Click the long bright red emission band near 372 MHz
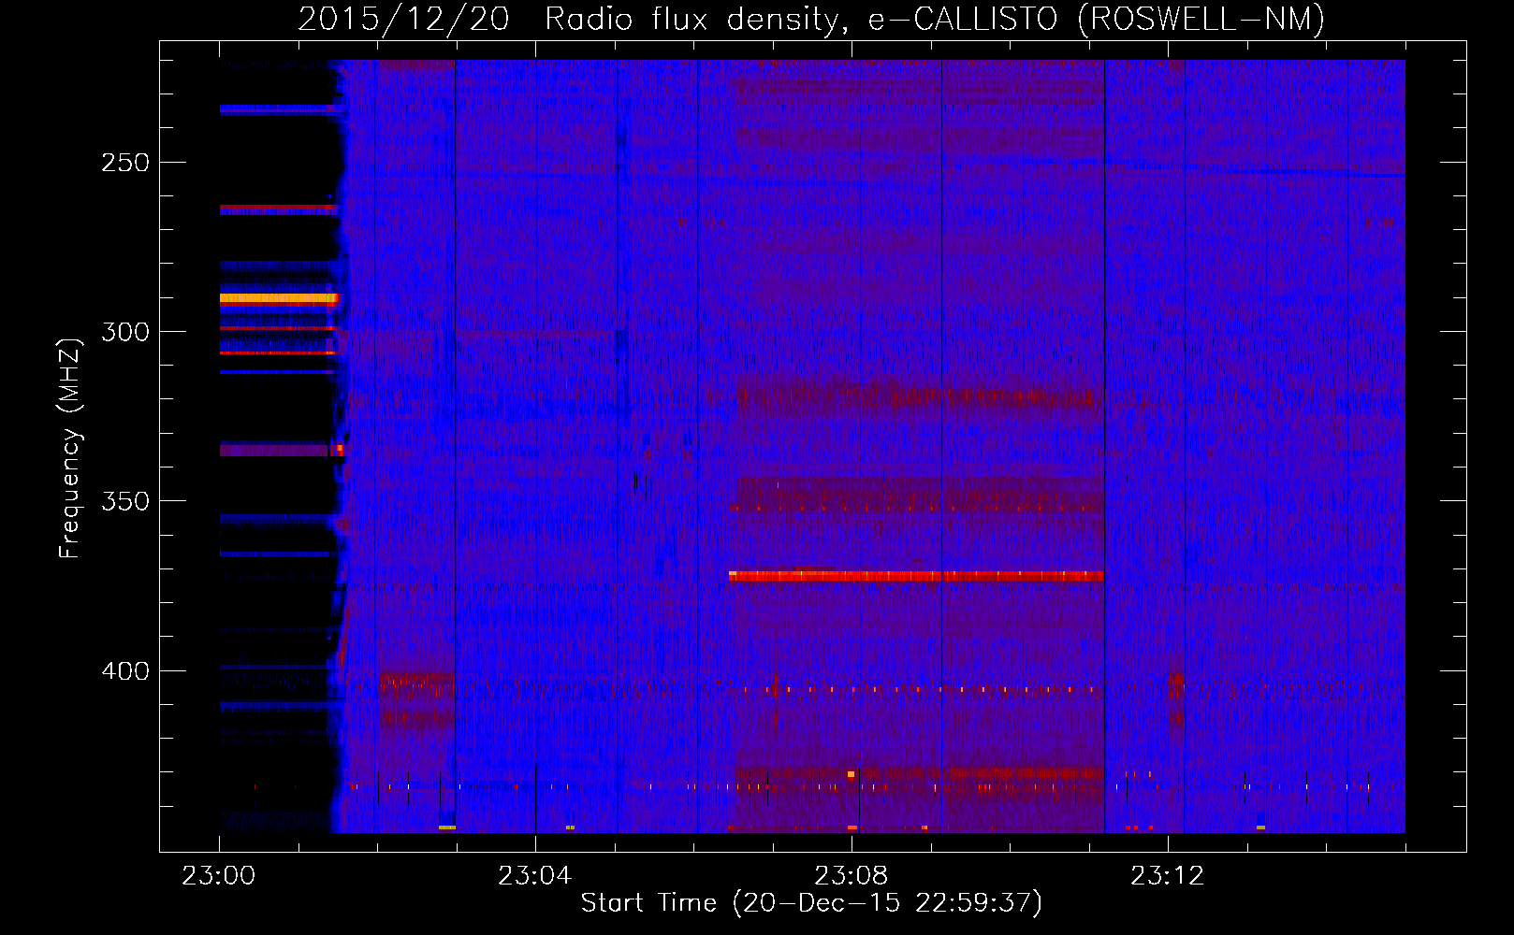The image size is (1514, 935). (916, 576)
